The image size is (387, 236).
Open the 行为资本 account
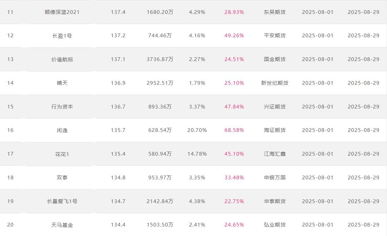(x=62, y=106)
